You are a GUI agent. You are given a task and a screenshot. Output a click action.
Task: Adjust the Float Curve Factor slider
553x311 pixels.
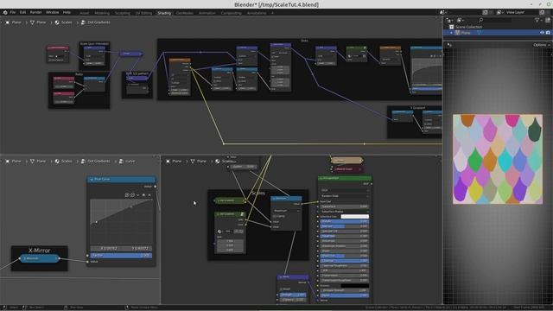[x=121, y=256]
